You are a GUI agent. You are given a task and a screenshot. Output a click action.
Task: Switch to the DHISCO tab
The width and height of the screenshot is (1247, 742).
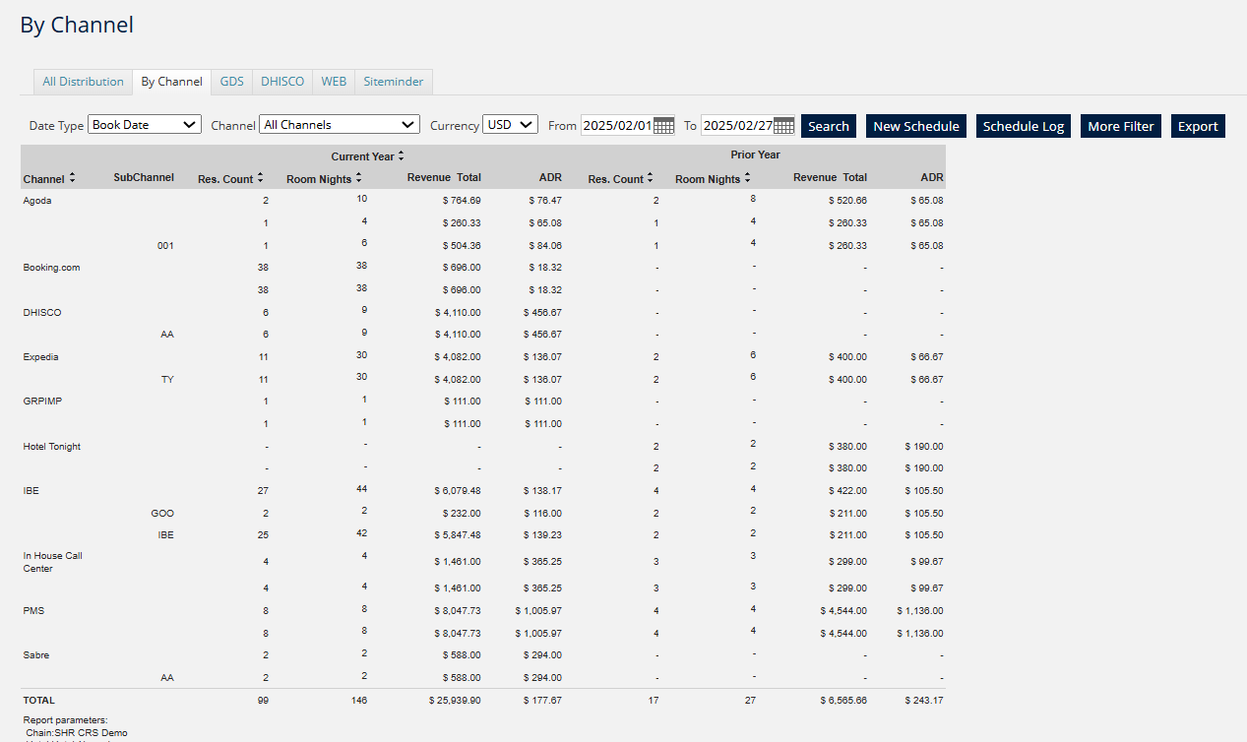(x=282, y=82)
